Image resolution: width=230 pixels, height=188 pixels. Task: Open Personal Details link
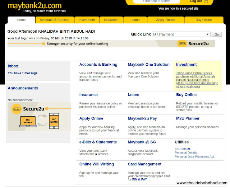click(x=186, y=153)
